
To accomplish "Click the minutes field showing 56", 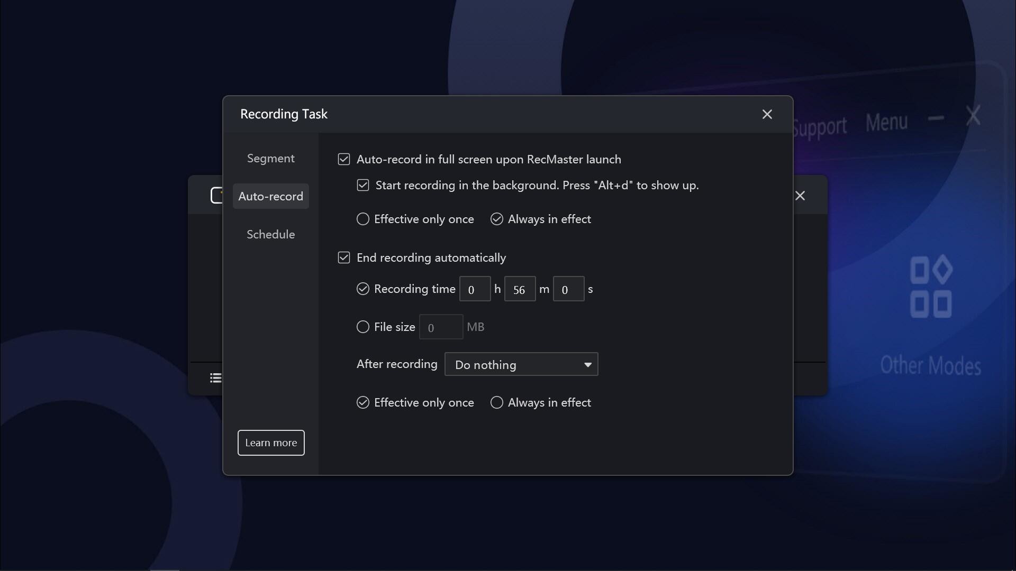I will tap(519, 289).
